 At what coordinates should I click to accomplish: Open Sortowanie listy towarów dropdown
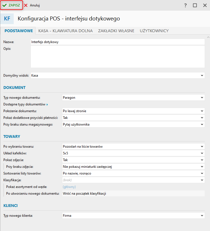tap(133, 173)
